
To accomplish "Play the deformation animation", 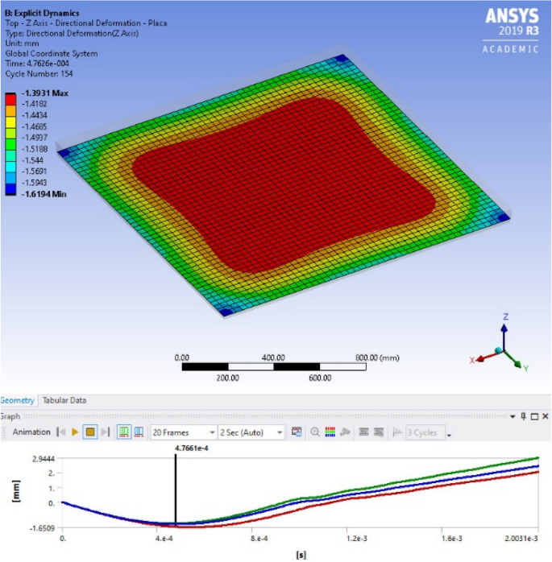I will tap(75, 432).
